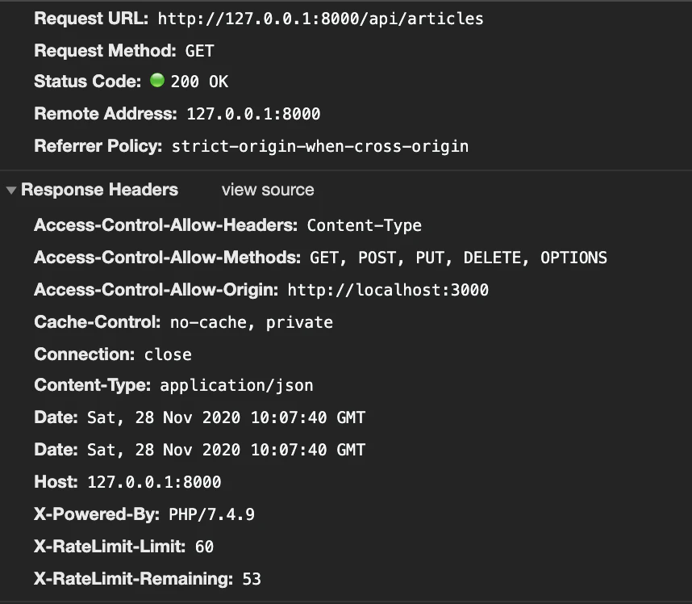Screen dimensions: 692x604
Task: Click the X-RateLimit-Limit value 60
Action: point(204,547)
